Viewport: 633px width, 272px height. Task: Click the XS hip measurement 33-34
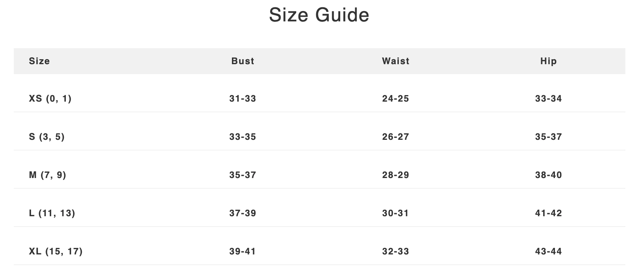tap(548, 99)
